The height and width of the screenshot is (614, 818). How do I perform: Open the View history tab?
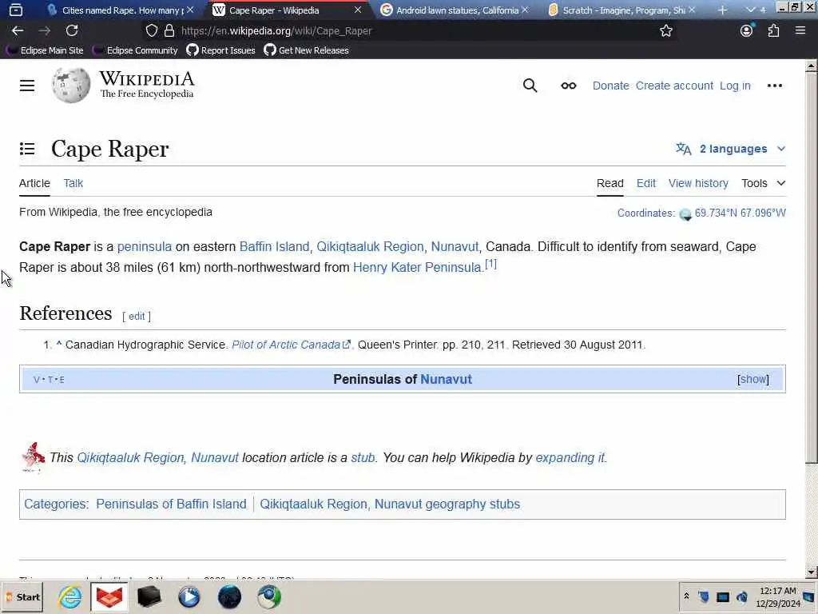[698, 183]
